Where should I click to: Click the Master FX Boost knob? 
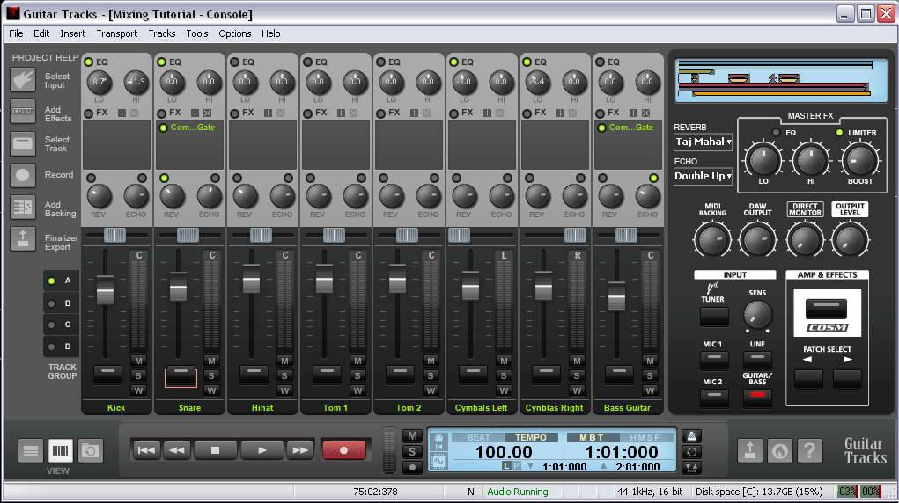pos(859,160)
